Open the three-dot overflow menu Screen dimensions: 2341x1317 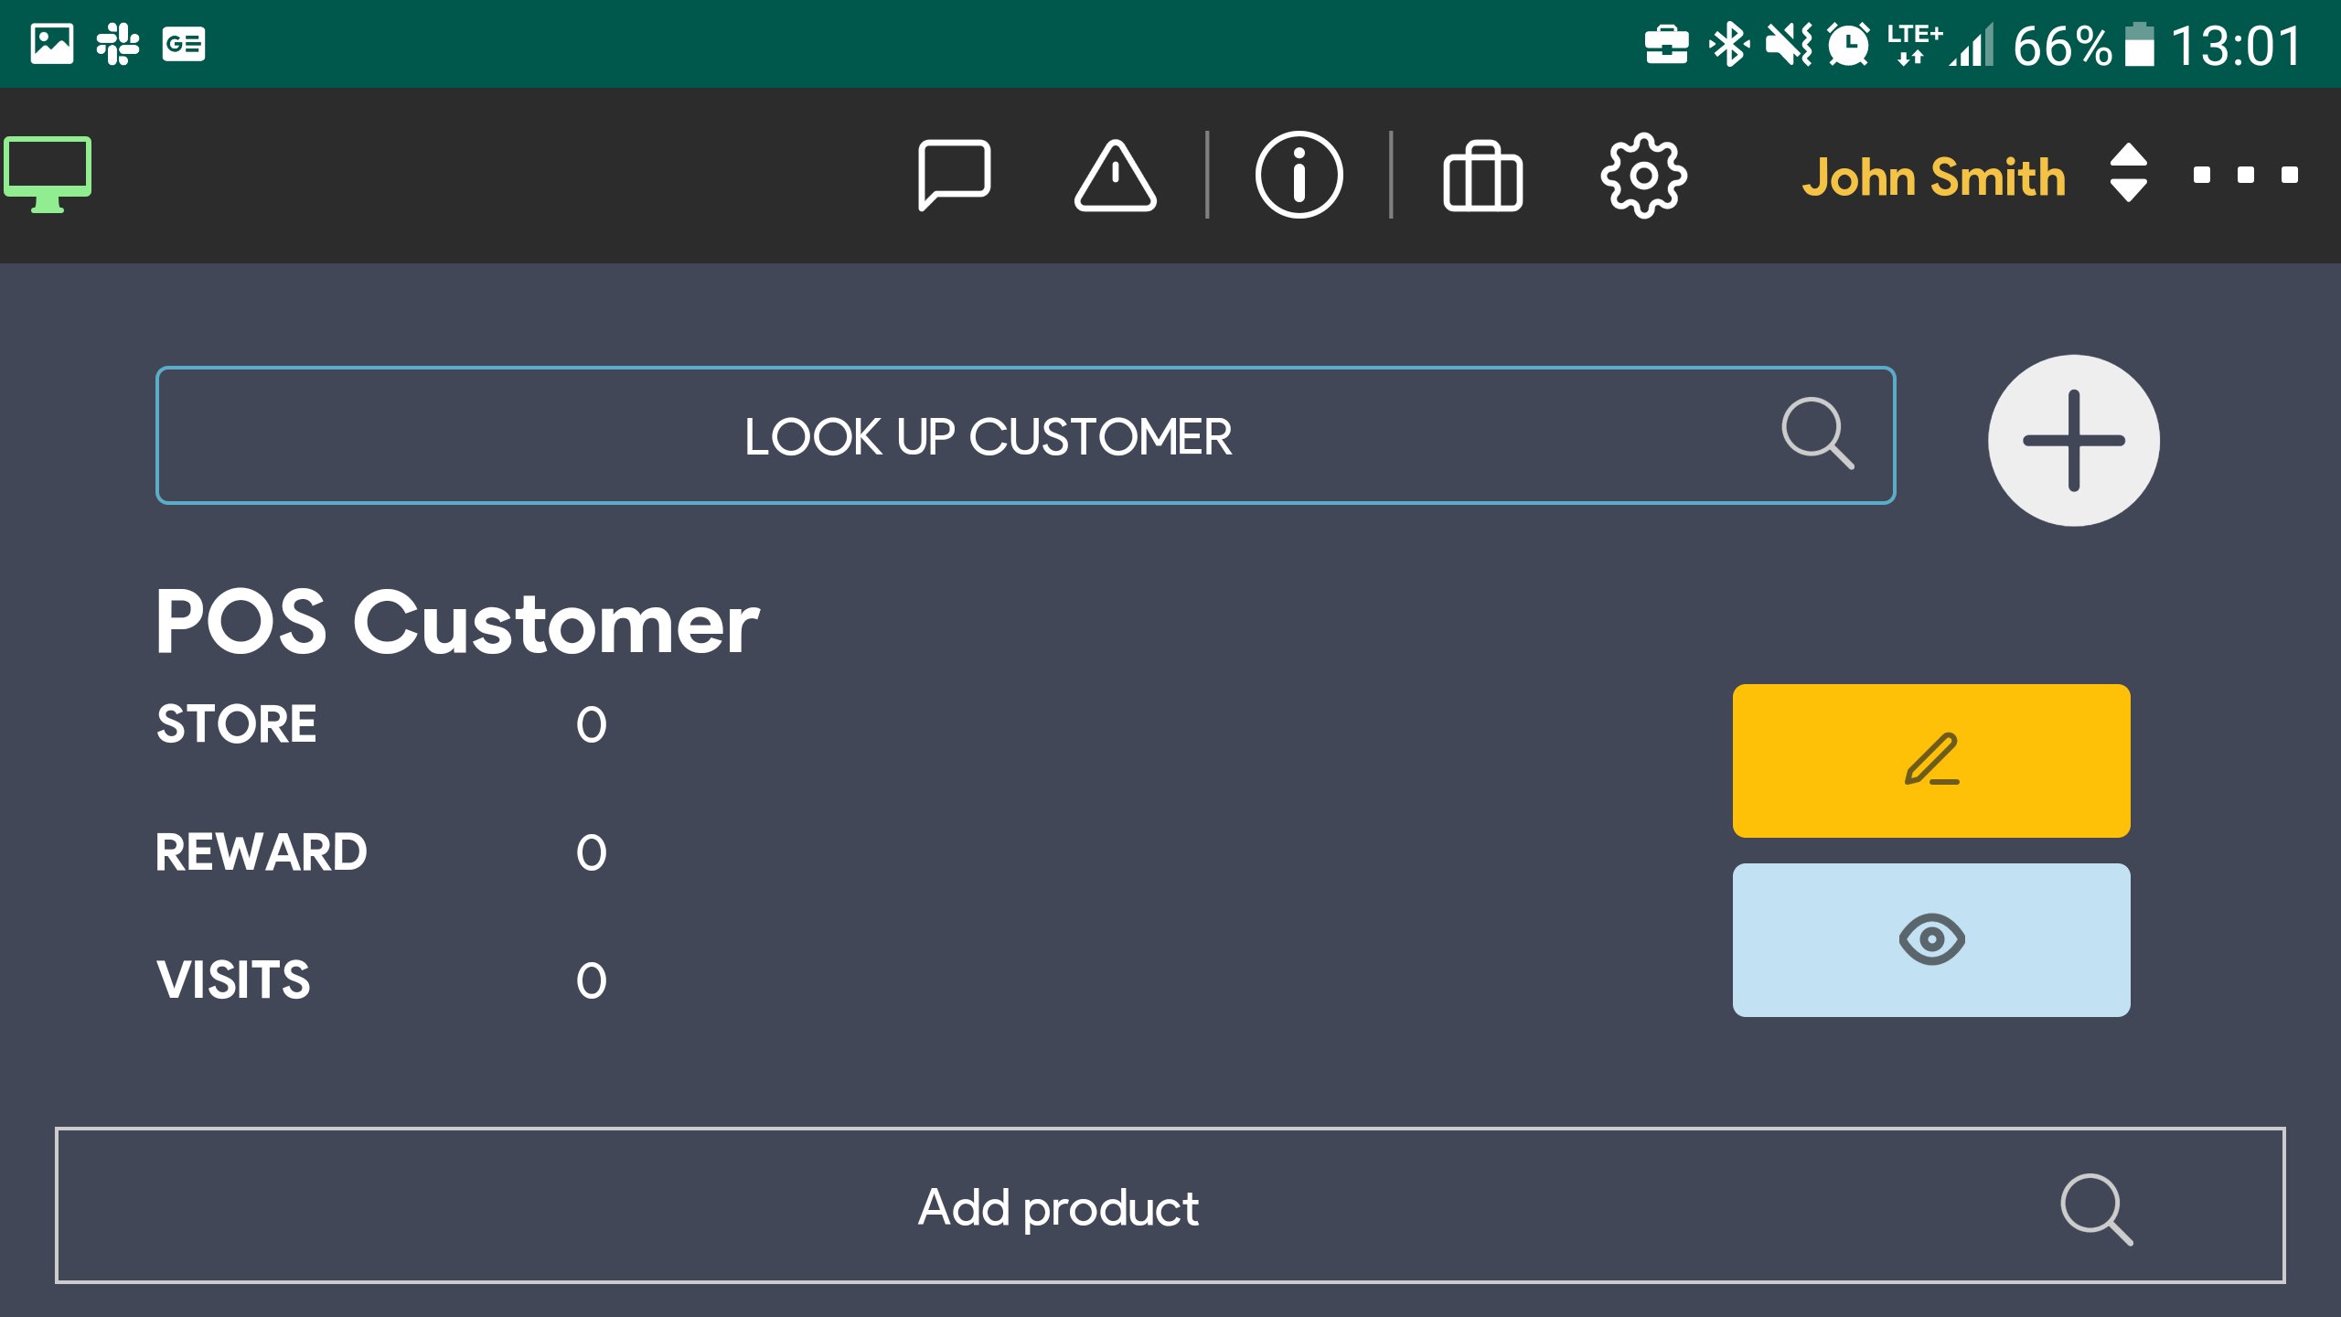(2245, 175)
